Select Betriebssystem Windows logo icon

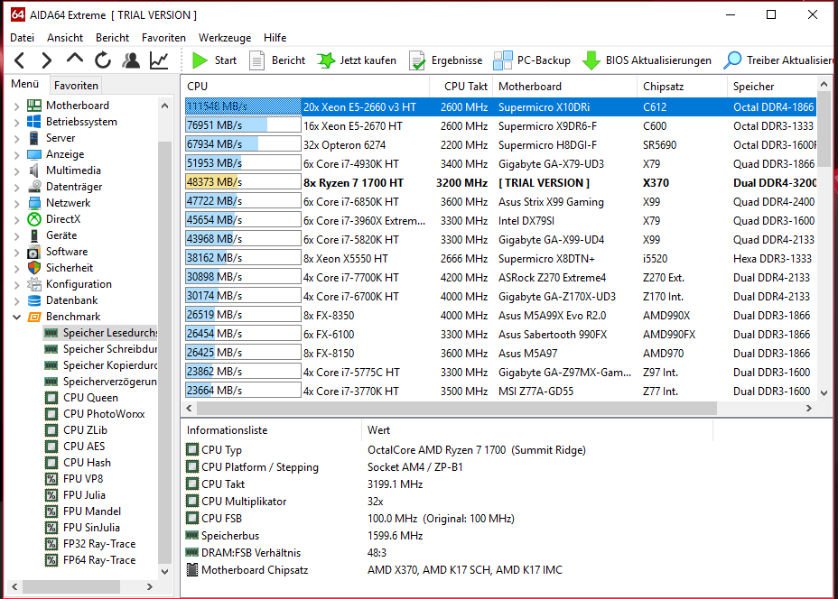click(x=34, y=122)
